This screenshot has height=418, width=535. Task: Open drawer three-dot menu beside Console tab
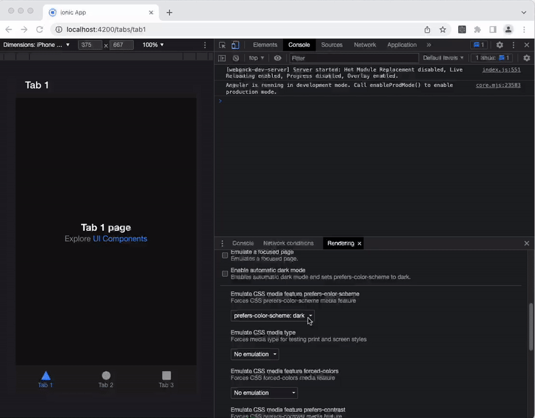click(x=222, y=243)
